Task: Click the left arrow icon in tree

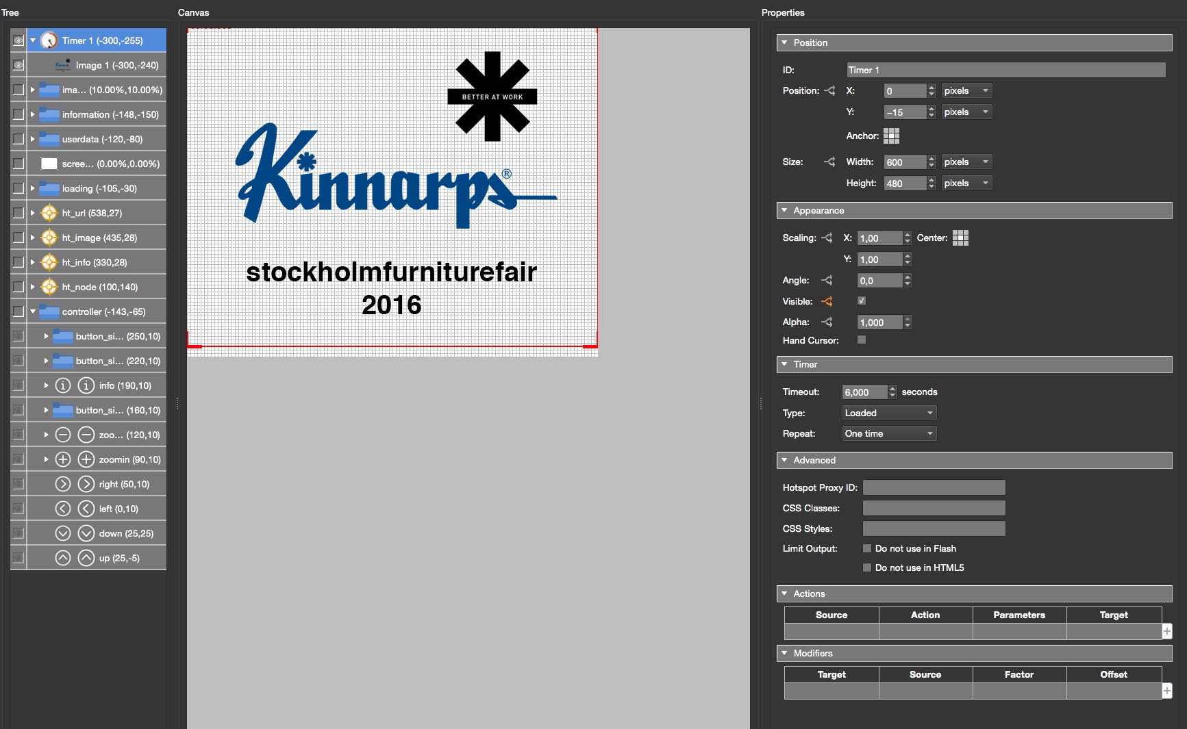Action: pyautogui.click(x=63, y=509)
